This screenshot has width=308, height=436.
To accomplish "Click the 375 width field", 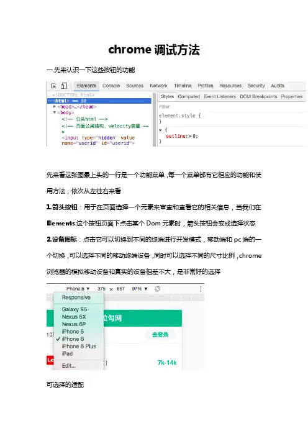I will [x=101, y=289].
